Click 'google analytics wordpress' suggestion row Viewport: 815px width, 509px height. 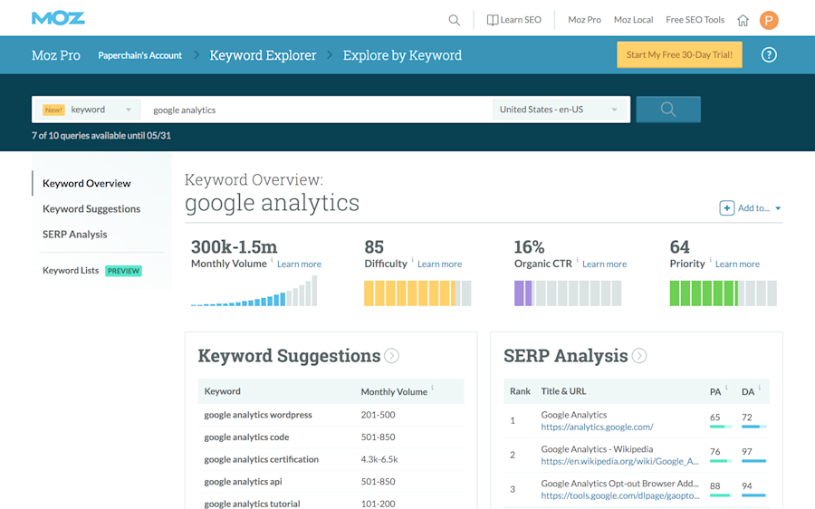point(331,415)
